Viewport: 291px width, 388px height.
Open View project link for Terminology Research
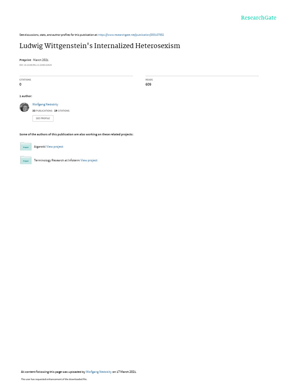[x=89, y=160]
